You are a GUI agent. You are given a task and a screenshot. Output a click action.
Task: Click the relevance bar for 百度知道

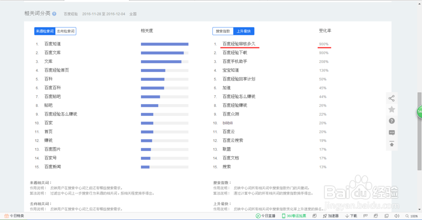pos(165,44)
